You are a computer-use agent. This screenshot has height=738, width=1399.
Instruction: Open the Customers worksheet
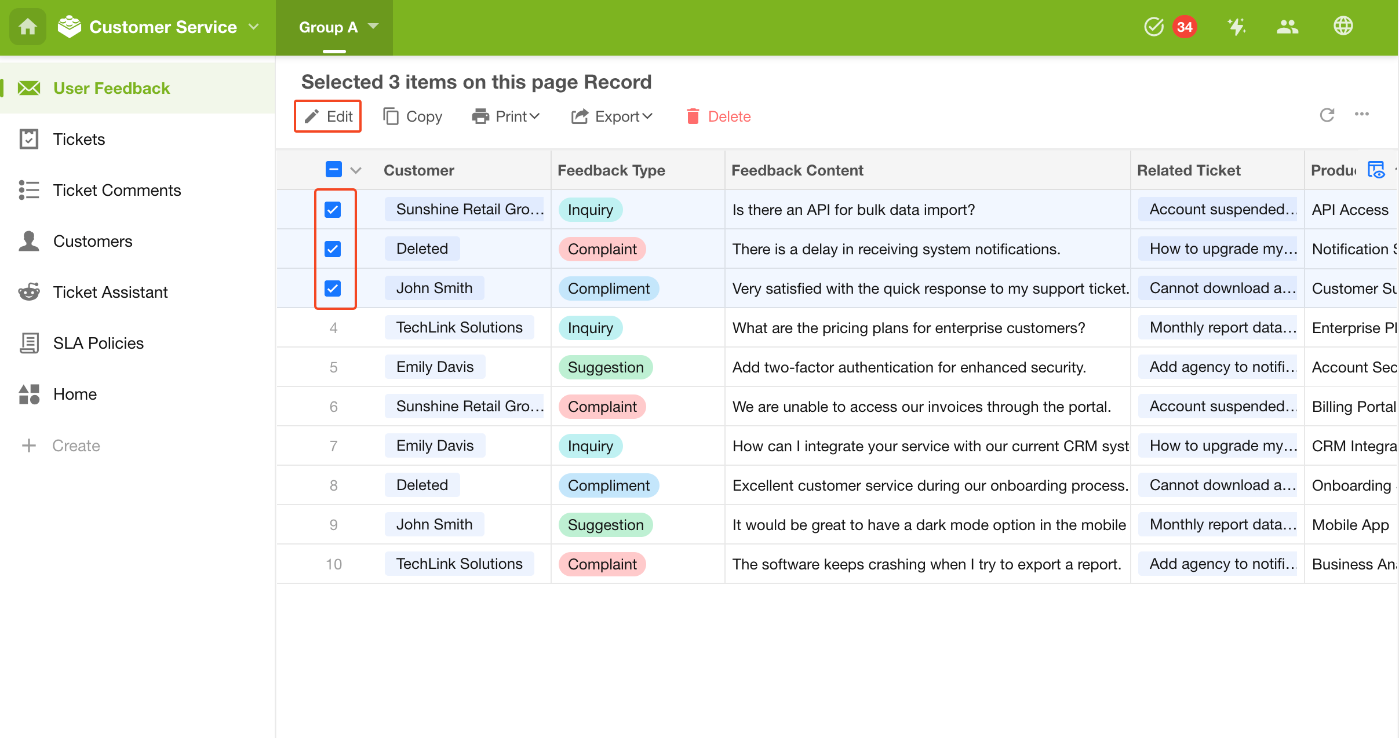click(x=137, y=241)
